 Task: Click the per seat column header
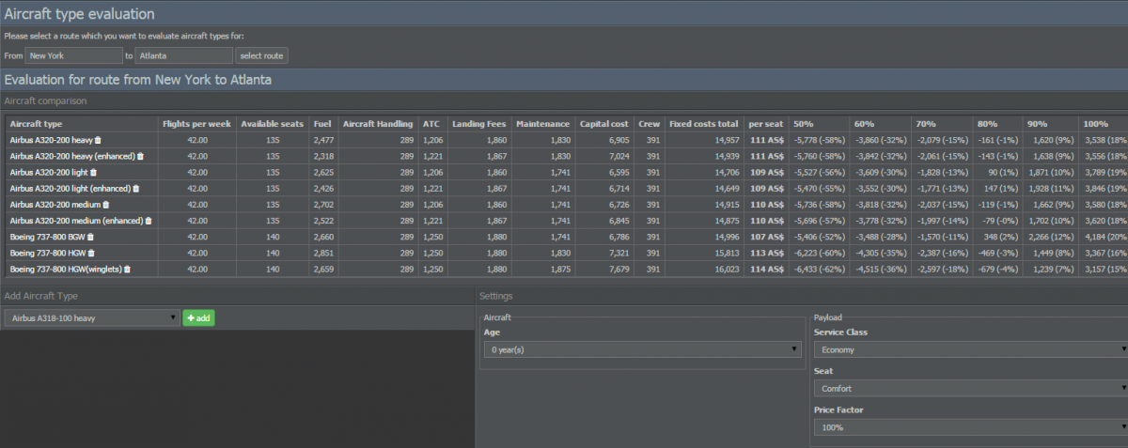click(764, 124)
